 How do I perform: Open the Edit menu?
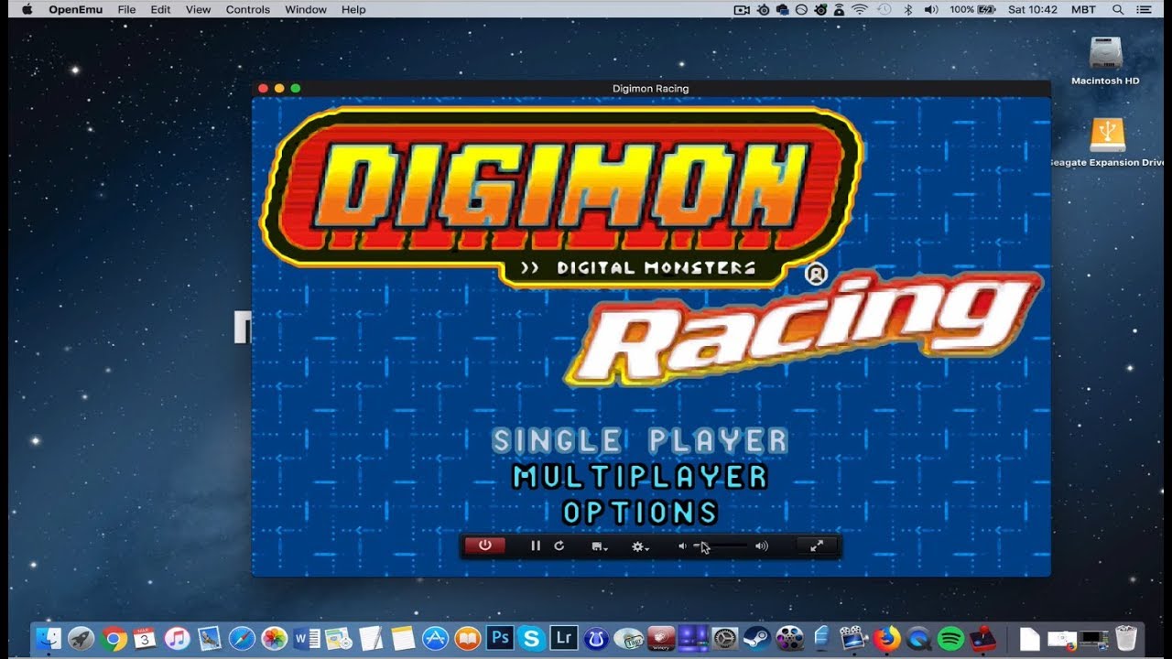tap(160, 9)
